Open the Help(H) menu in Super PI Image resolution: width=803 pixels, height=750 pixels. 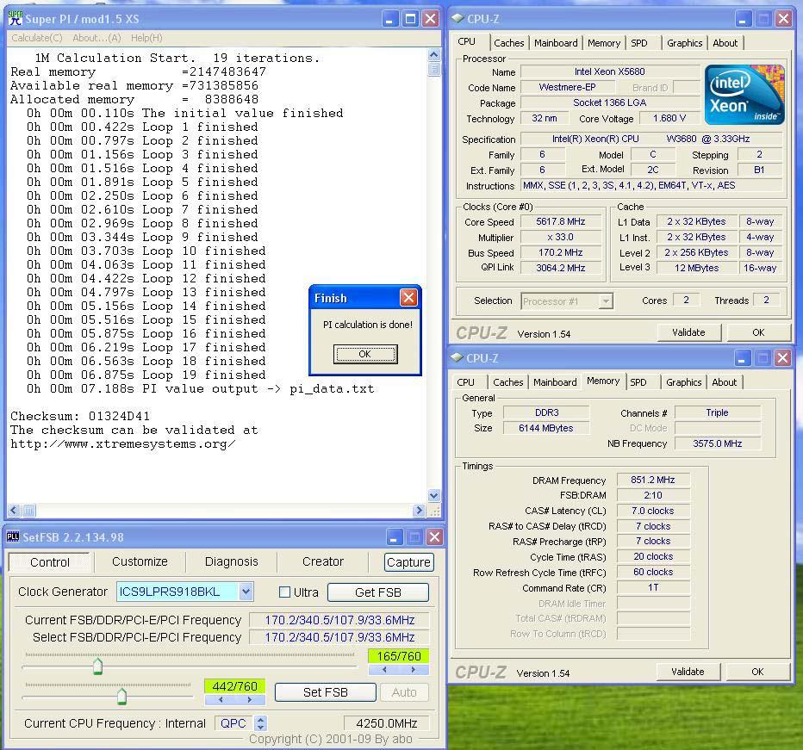146,38
